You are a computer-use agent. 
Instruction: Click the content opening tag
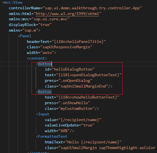pos(37,58)
